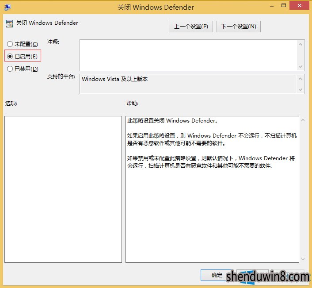
Task: Click the help pane scroll down arrow
Action: pos(303,259)
